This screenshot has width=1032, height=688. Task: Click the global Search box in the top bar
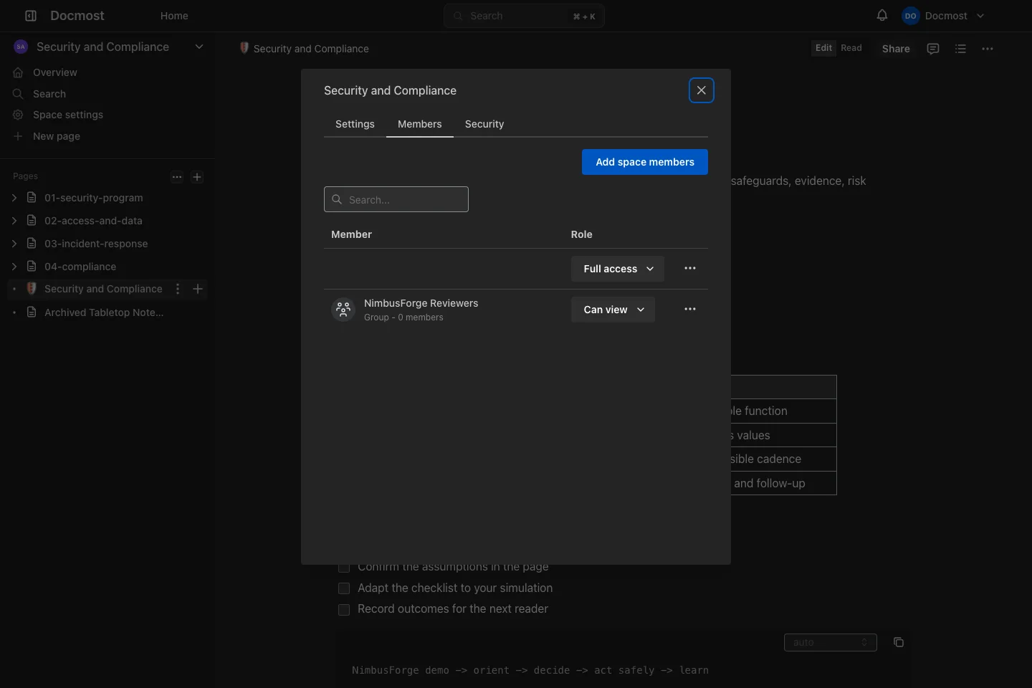click(x=524, y=16)
